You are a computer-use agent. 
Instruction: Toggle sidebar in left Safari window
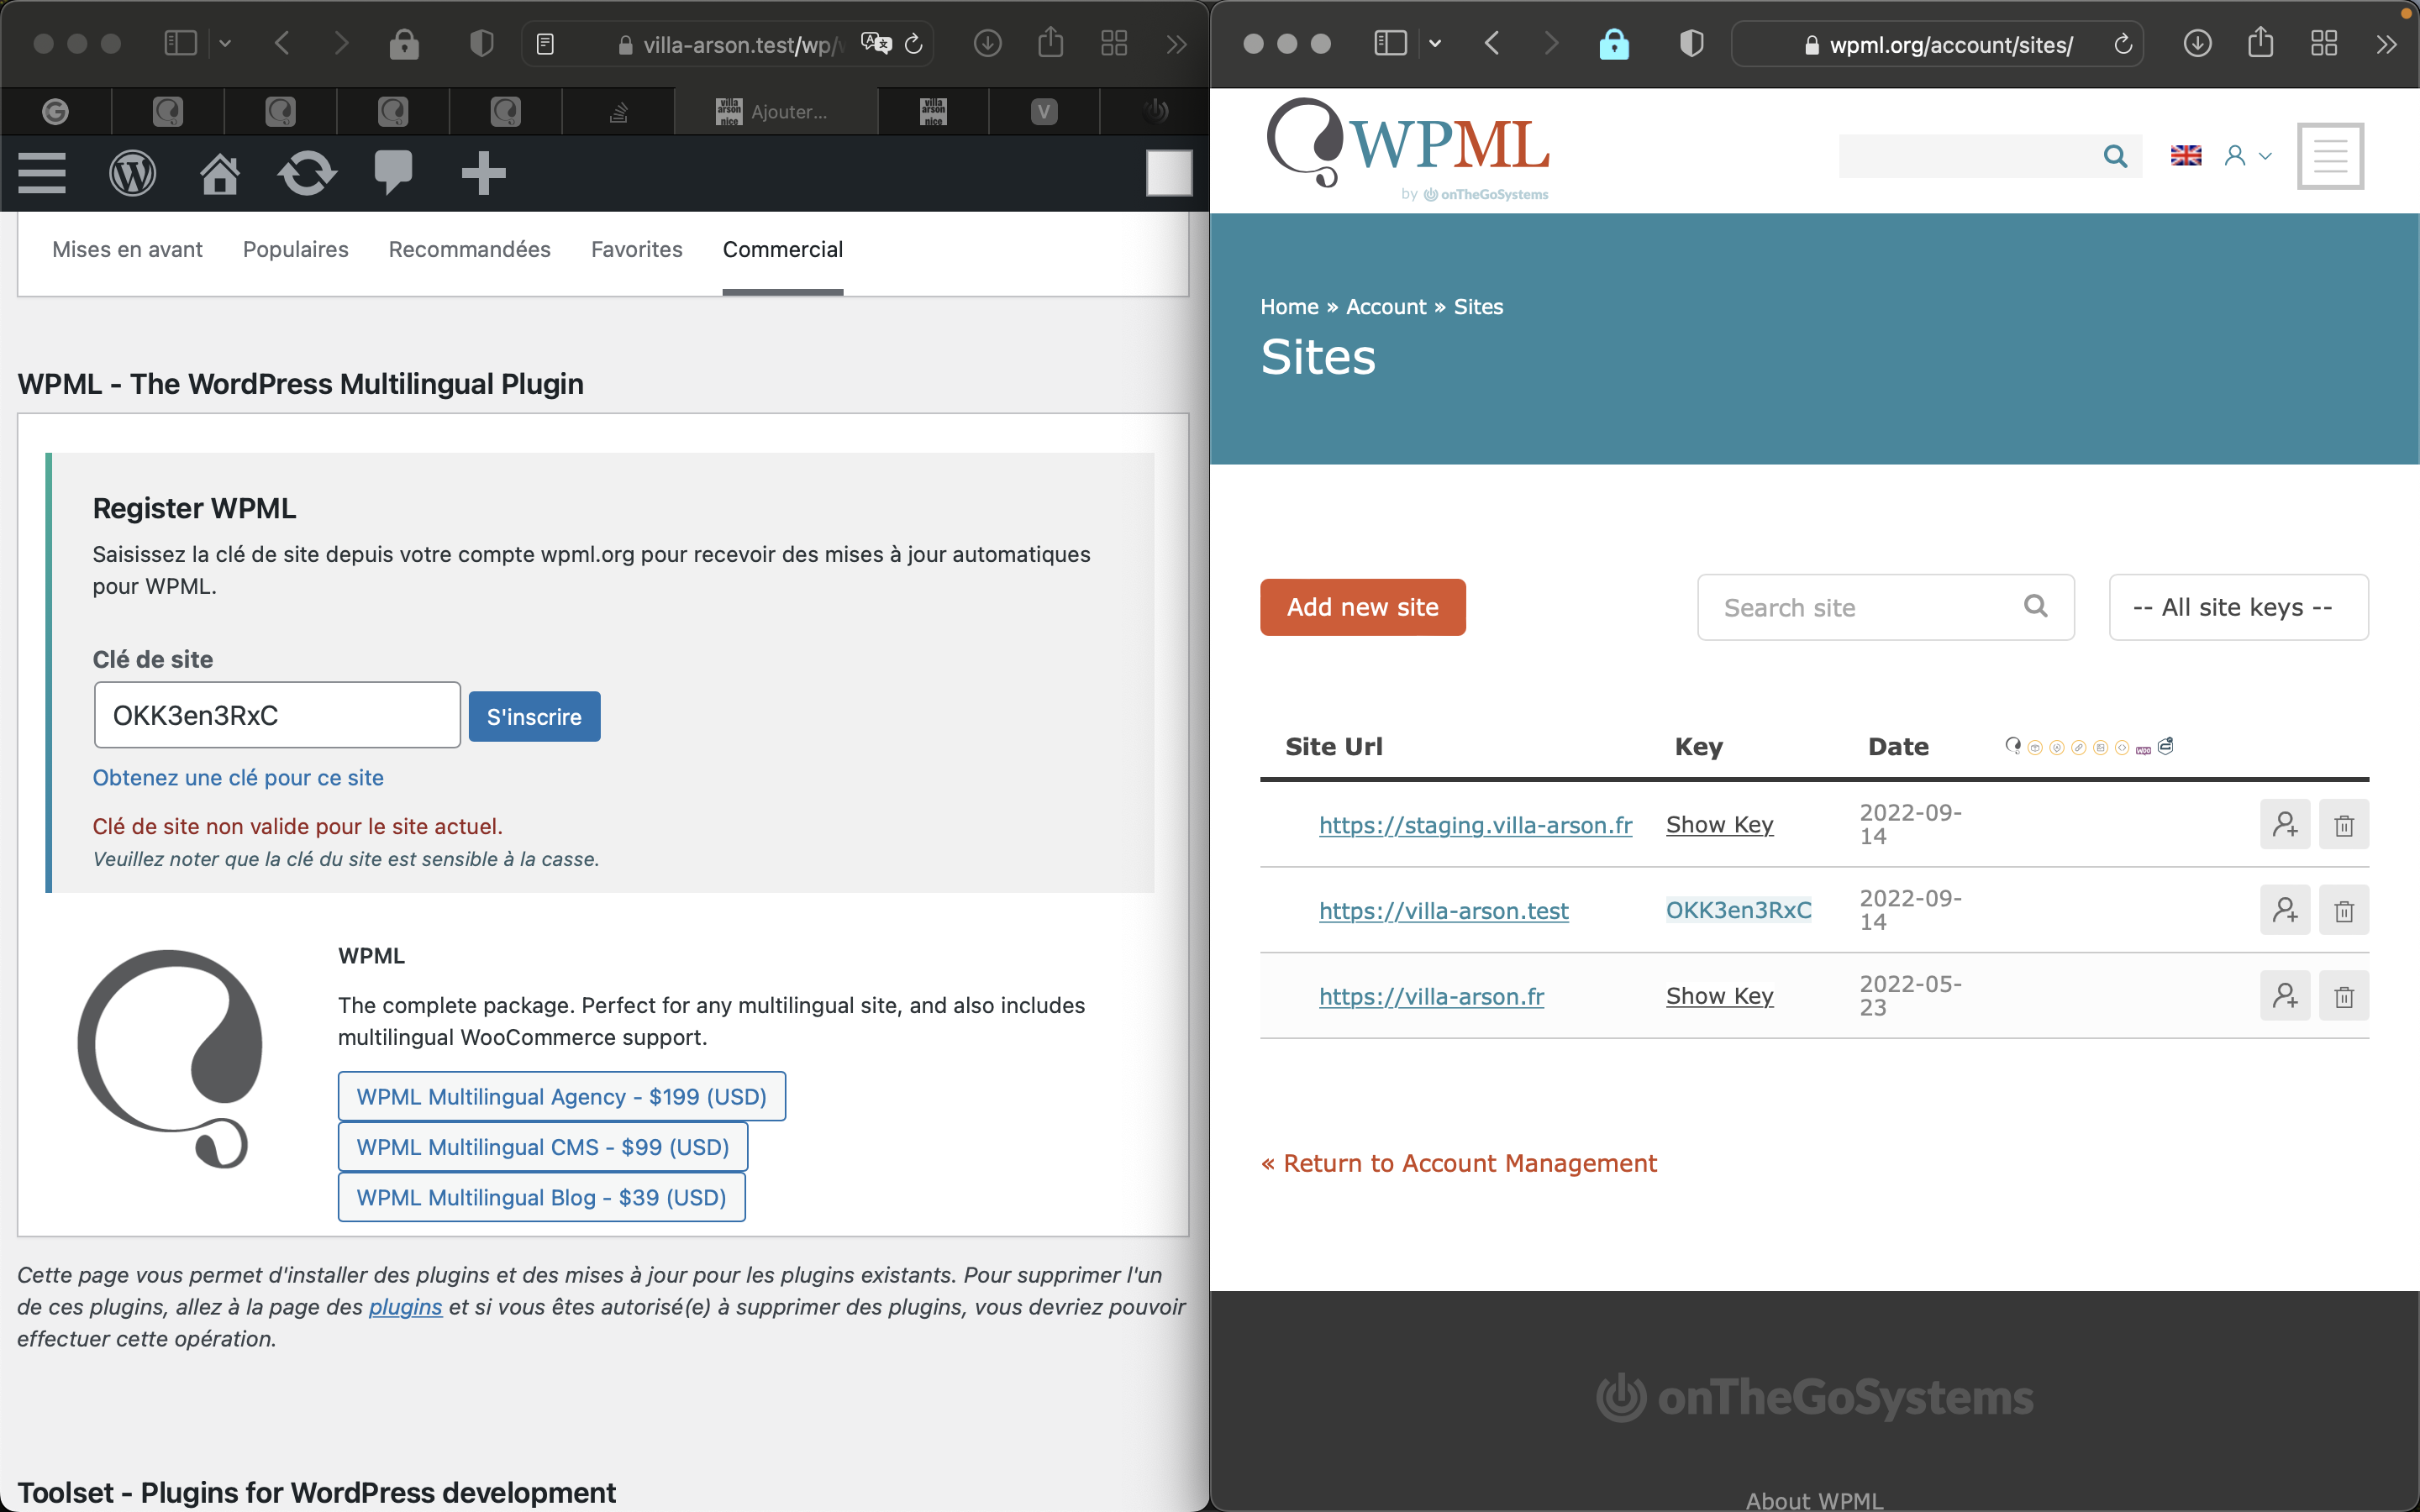(x=181, y=43)
